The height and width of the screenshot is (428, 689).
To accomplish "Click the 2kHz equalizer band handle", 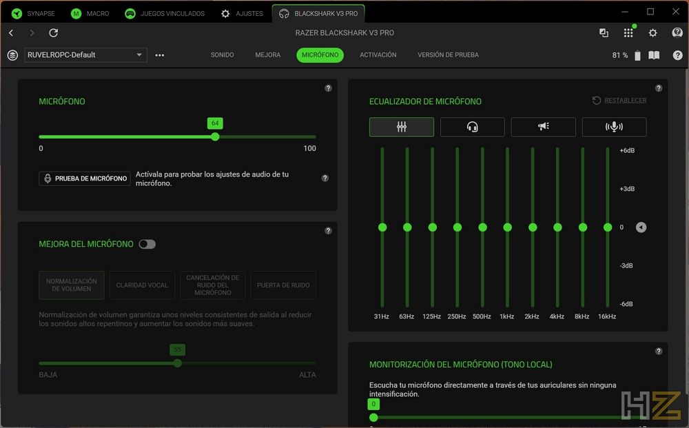I will (x=533, y=227).
